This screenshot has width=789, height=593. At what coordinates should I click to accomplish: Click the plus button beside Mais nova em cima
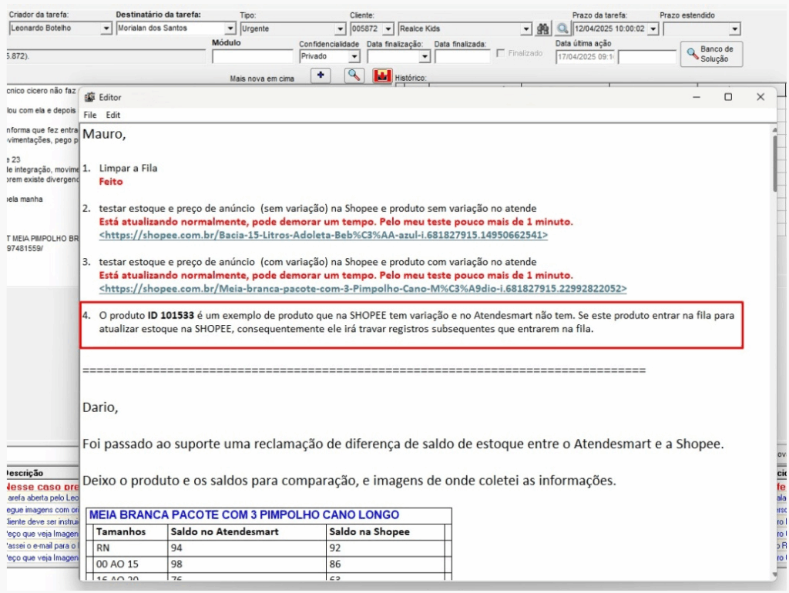pyautogui.click(x=321, y=76)
